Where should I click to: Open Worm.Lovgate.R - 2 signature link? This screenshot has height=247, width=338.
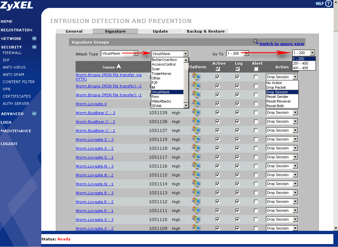[x=94, y=202]
